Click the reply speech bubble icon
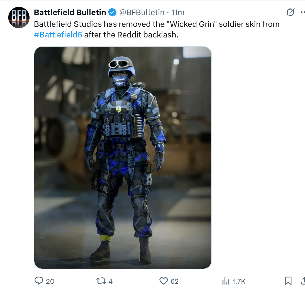The height and width of the screenshot is (292, 305). tap(39, 281)
